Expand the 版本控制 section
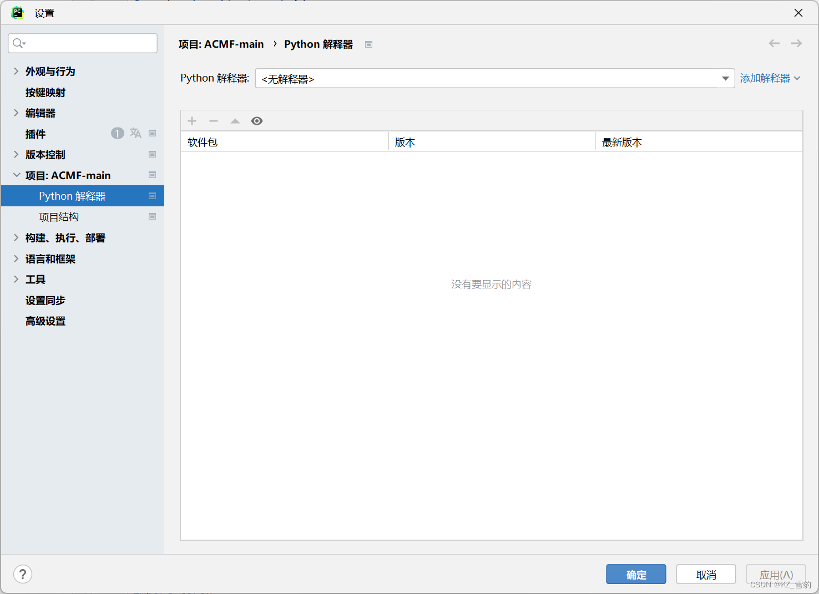This screenshot has height=594, width=819. 16,154
